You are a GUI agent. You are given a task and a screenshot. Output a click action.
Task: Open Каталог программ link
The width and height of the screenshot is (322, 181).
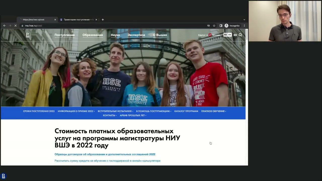186,111
